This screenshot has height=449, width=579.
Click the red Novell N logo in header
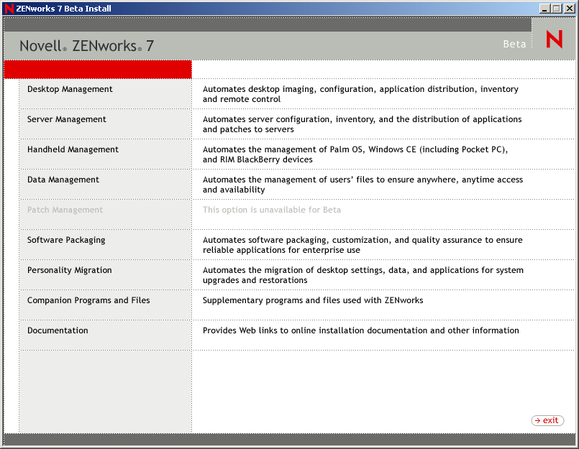(x=555, y=39)
